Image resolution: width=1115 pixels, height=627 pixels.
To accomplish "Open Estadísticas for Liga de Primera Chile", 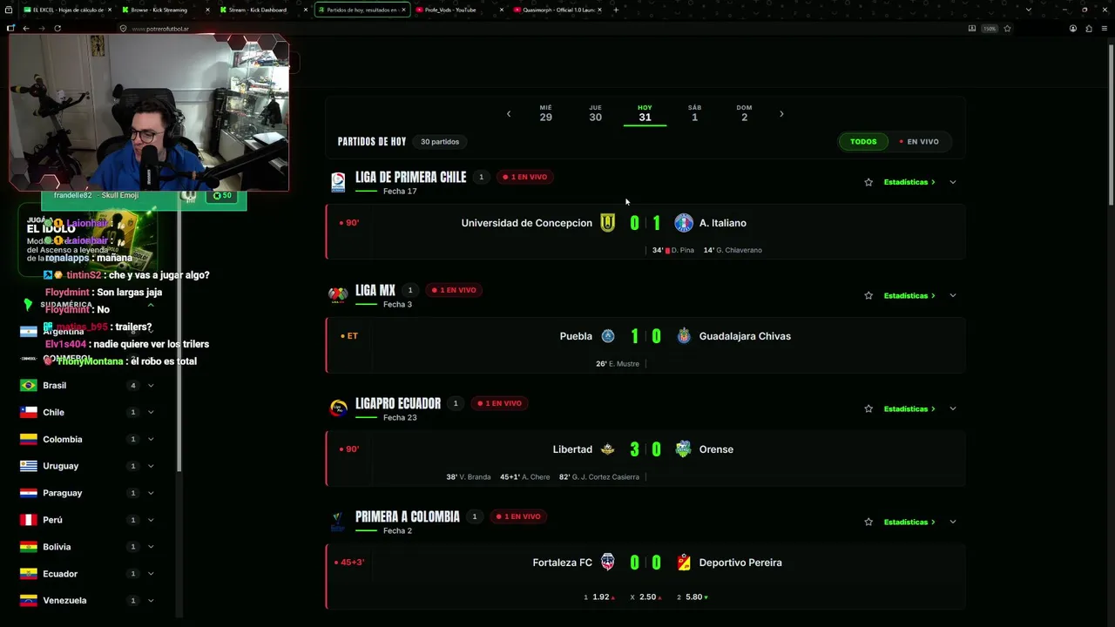I will tap(909, 182).
